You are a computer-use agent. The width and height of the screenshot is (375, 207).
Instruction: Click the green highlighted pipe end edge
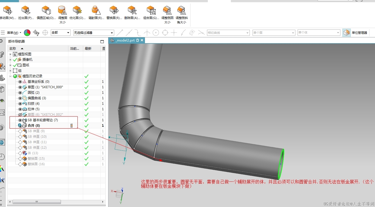pyautogui.click(x=281, y=164)
